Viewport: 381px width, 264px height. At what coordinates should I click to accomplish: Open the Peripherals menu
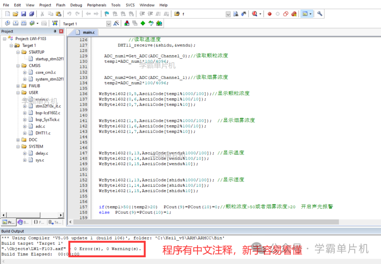tap(97, 5)
